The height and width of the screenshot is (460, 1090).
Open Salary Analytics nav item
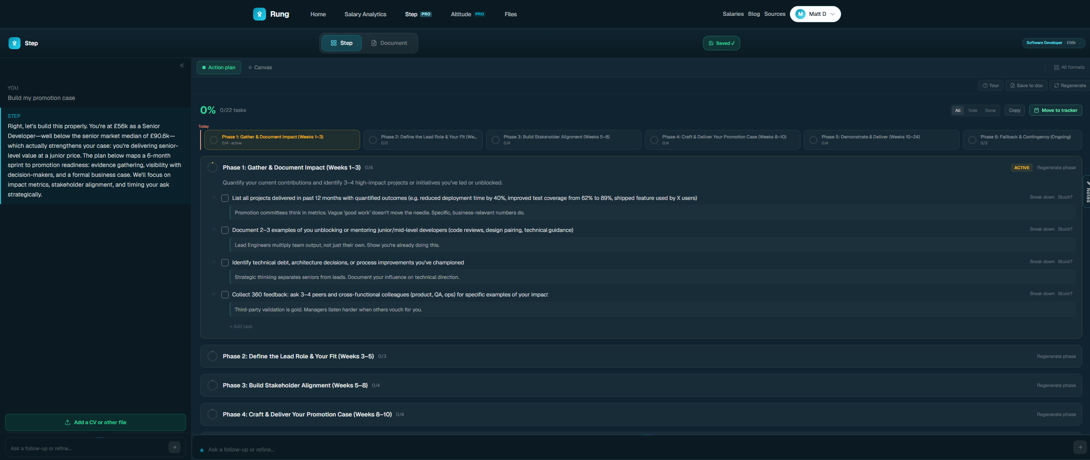(x=366, y=14)
